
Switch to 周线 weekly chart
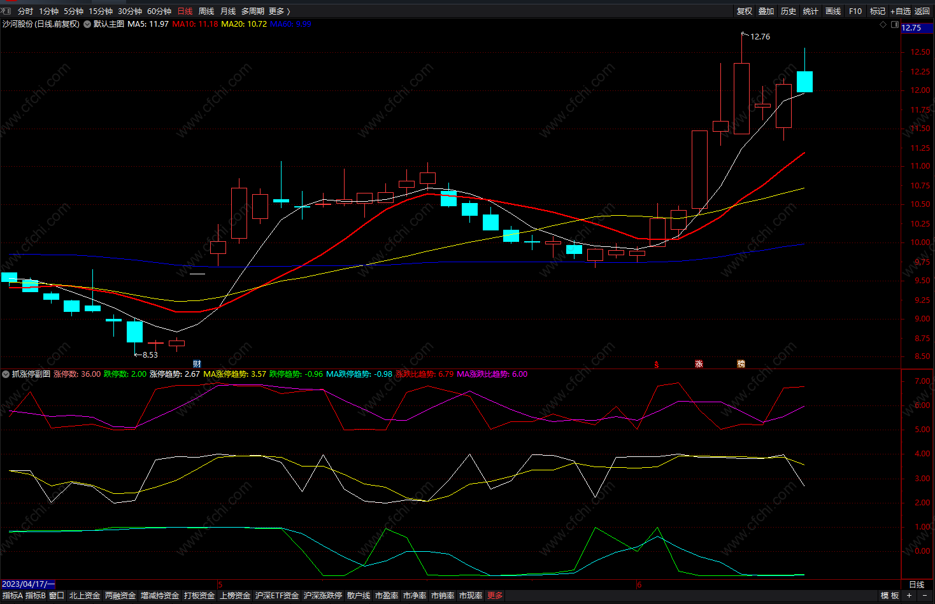206,11
